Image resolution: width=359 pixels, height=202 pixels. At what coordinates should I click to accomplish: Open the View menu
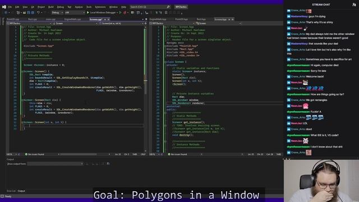[25, 7]
